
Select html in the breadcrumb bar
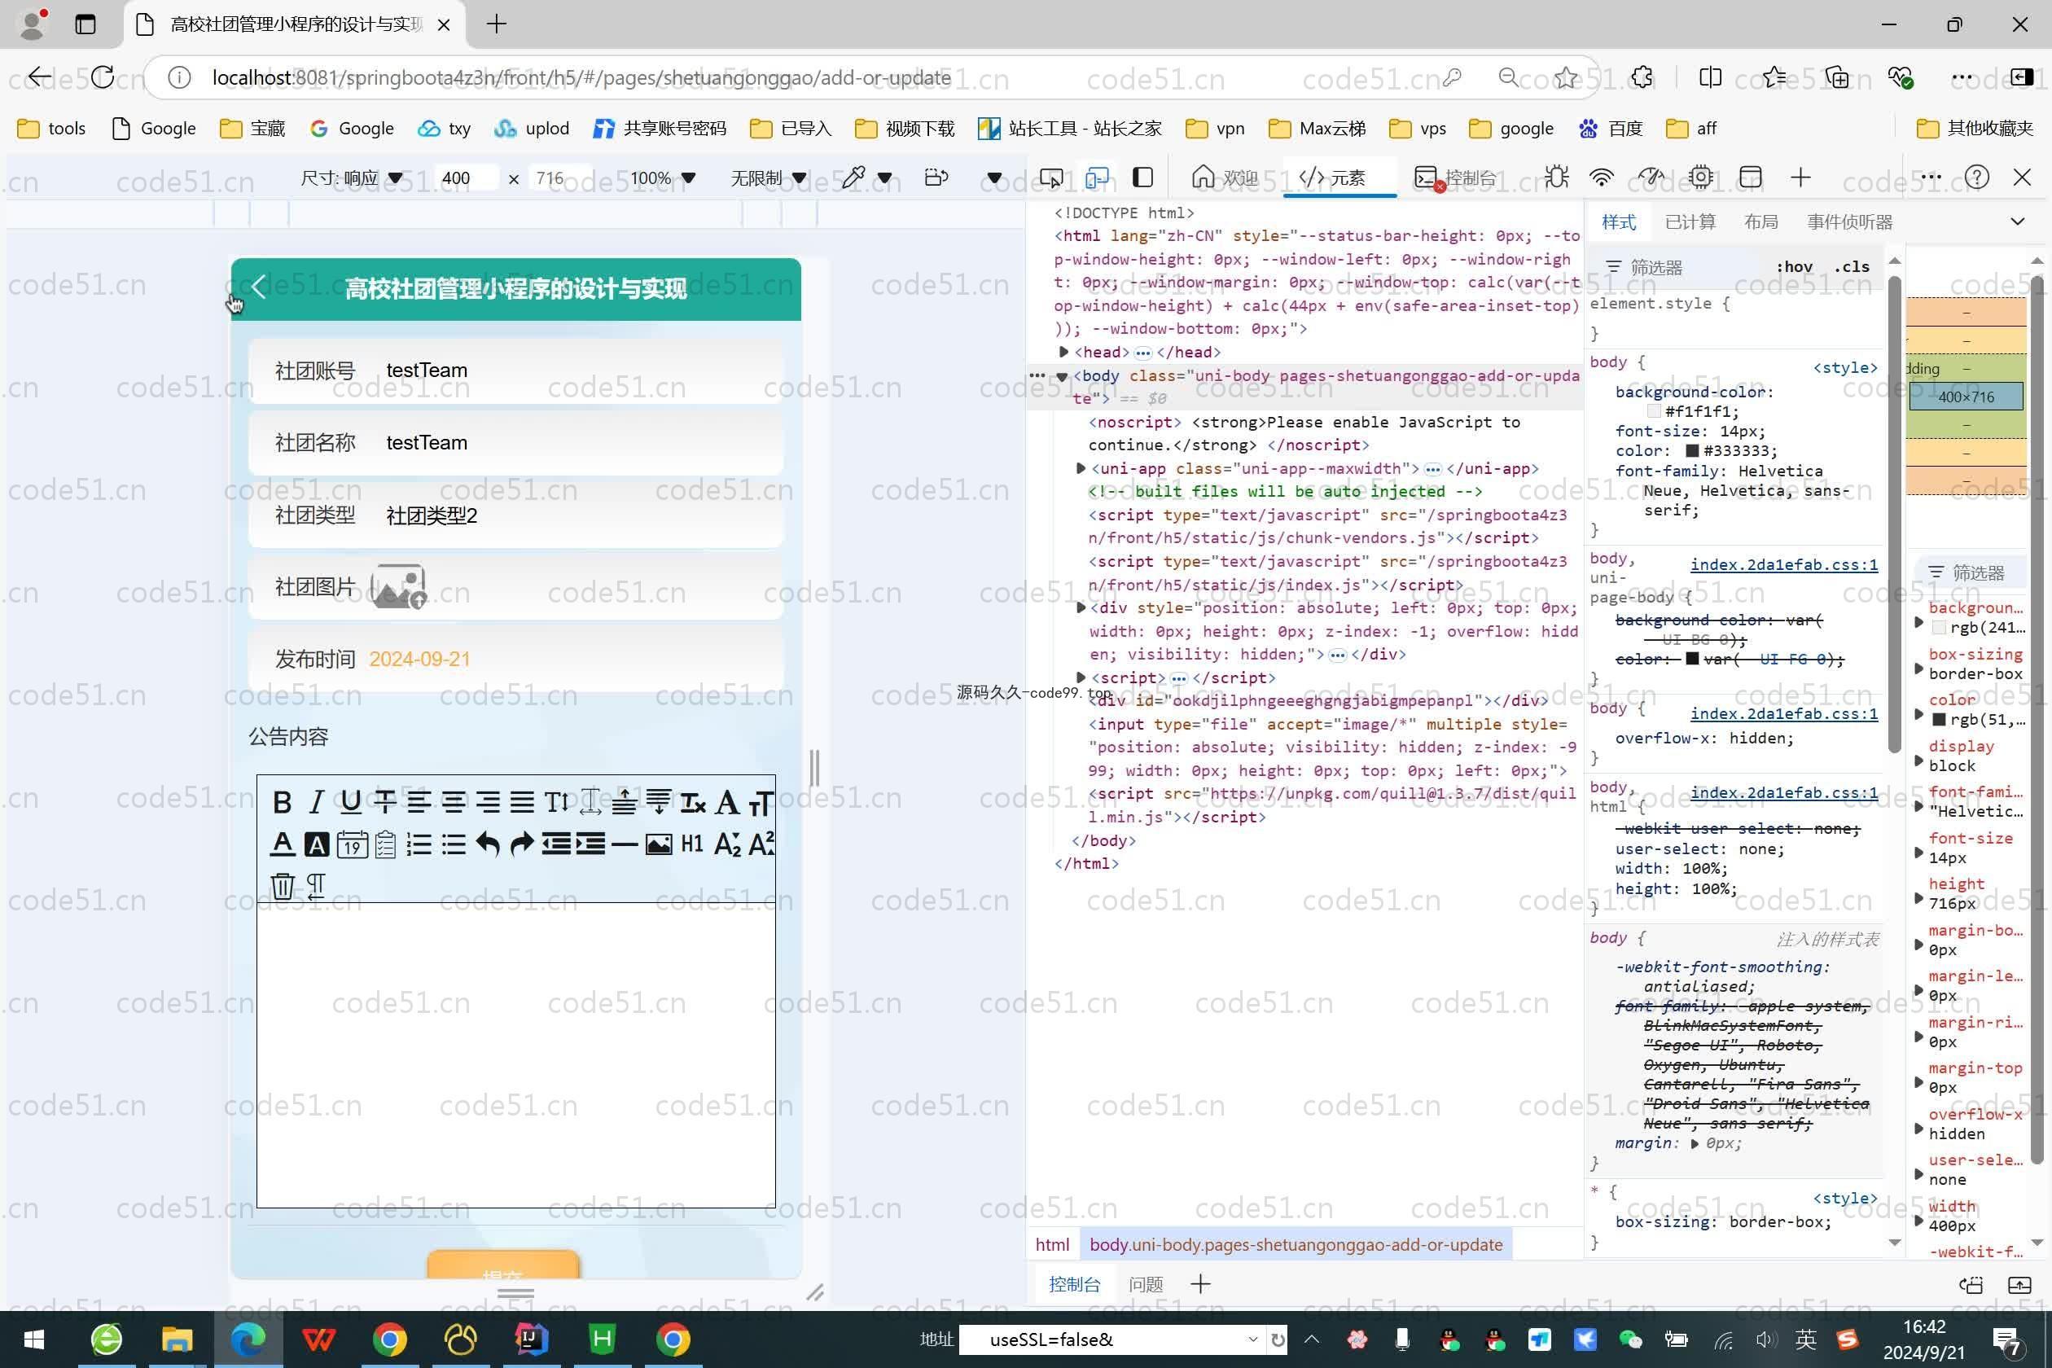1051,1244
